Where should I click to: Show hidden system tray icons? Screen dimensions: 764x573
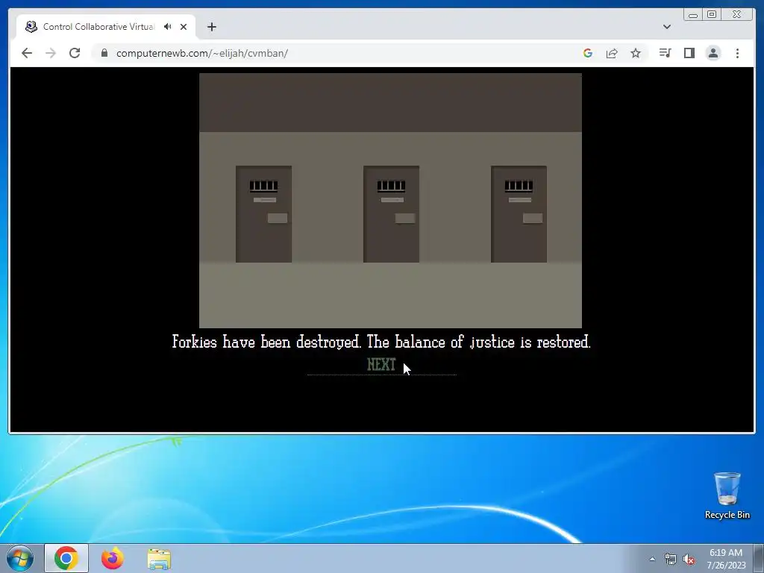[x=652, y=559]
